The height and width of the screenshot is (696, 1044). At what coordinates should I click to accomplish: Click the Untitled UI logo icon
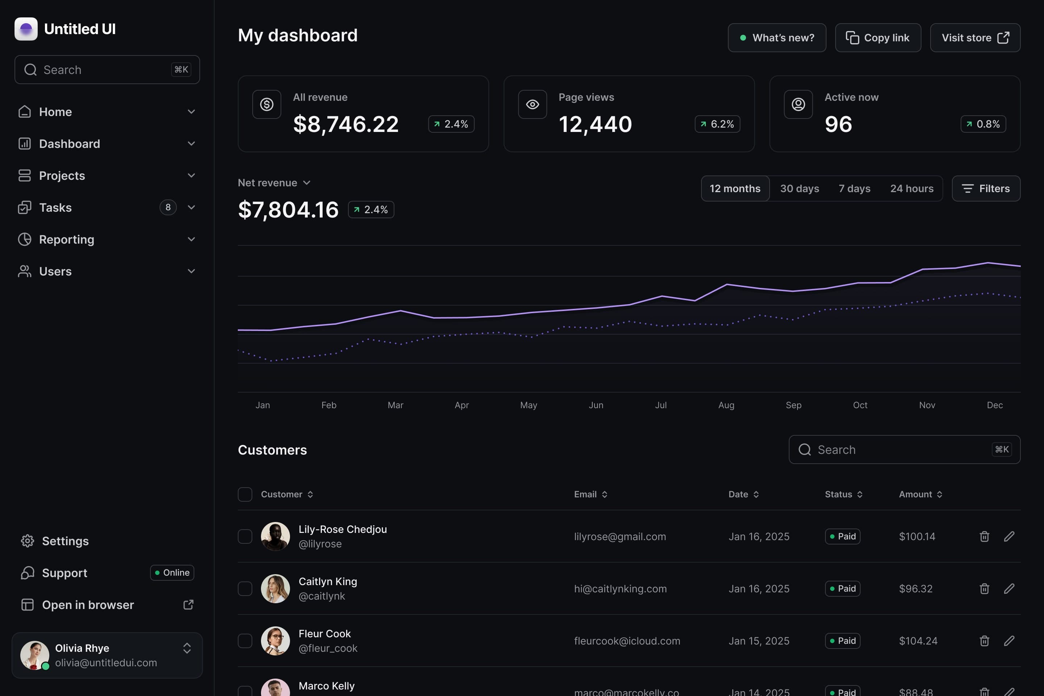click(26, 29)
